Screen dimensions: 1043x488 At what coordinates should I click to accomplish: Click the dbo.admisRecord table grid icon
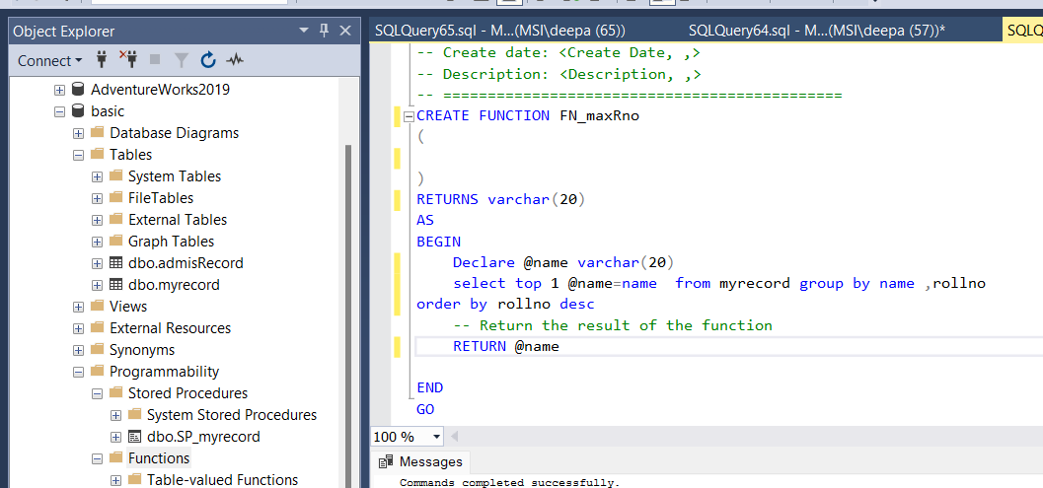(x=115, y=263)
